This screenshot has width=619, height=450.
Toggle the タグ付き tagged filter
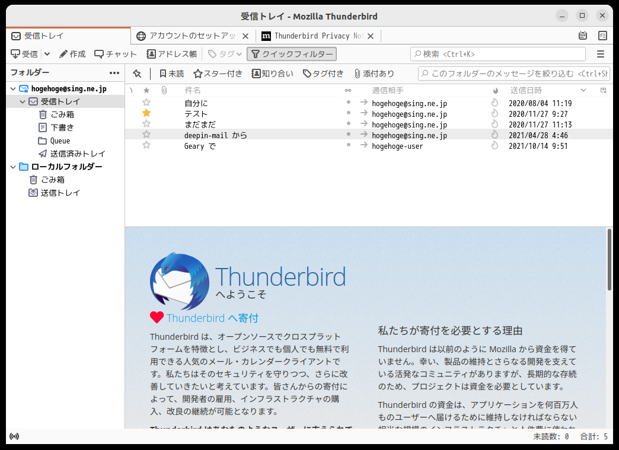323,74
